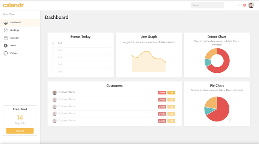Image resolution: width=259 pixels, height=144 pixels.
Task: Delete the fourth customer row
Action: click(x=162, y=114)
